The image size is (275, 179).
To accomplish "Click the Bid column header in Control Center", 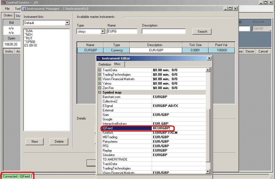I will click(11, 23).
